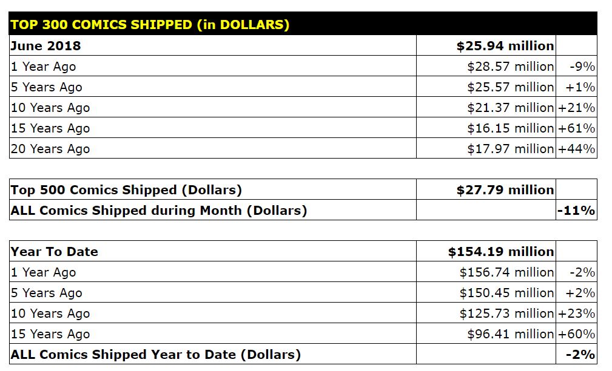This screenshot has width=612, height=371.
Task: Select the $156.74 million cell
Action: (506, 272)
